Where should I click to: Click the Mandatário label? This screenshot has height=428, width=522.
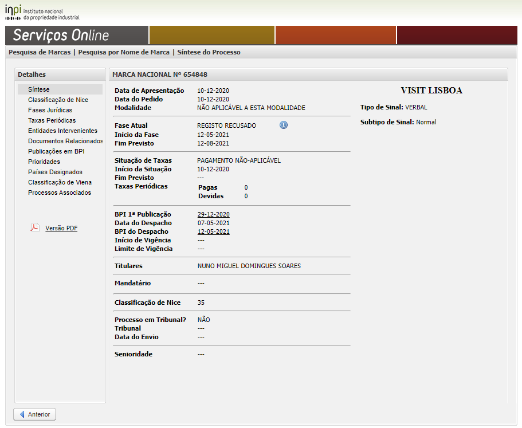pos(132,283)
